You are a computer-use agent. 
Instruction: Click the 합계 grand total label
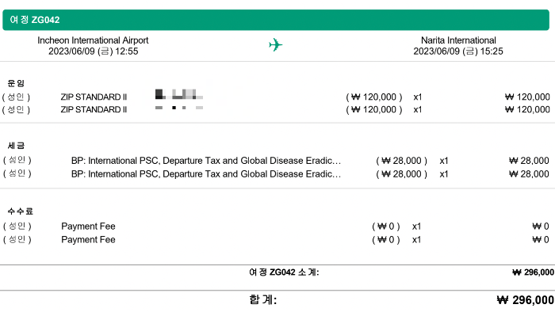263,299
